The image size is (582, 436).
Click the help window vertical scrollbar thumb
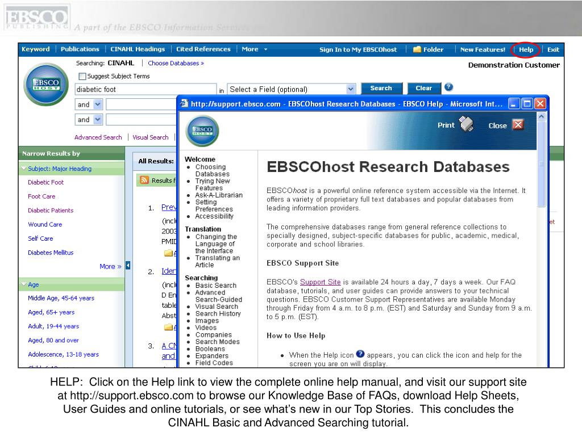[x=541, y=164]
